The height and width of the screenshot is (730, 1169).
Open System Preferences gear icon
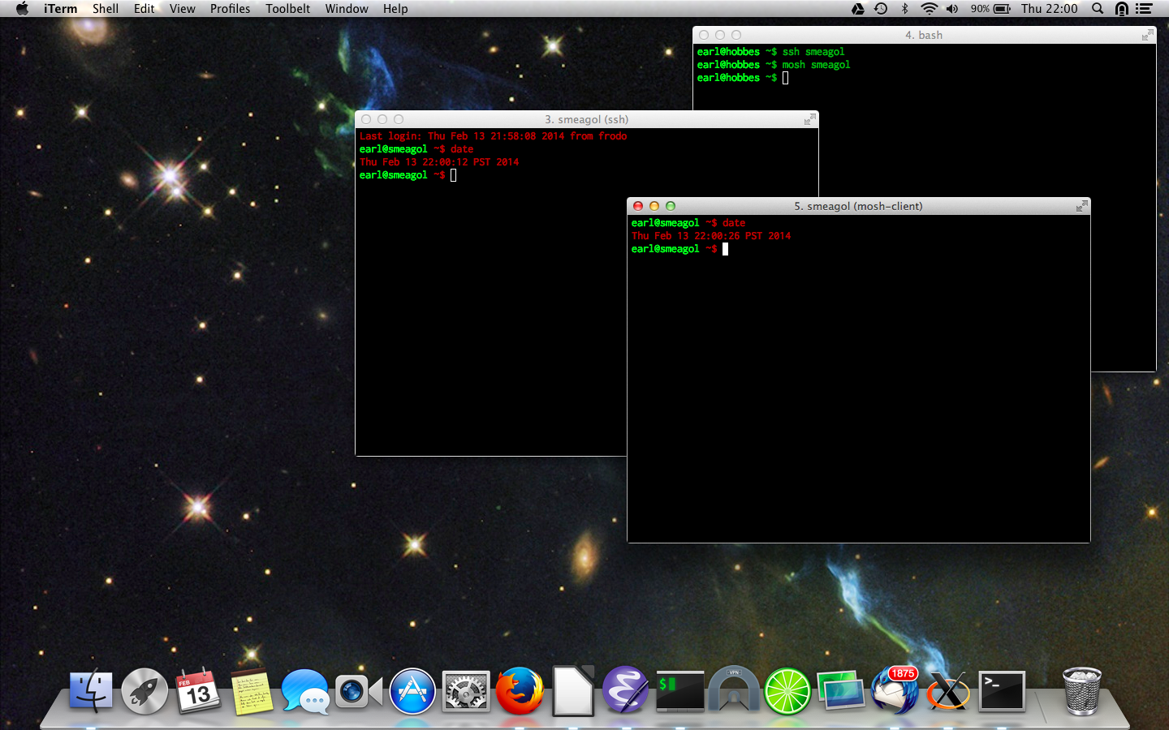pos(466,691)
